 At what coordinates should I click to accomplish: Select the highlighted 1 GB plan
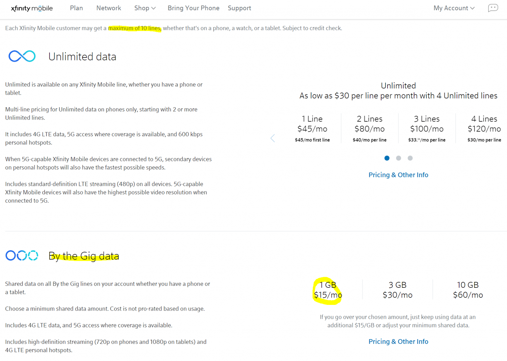click(327, 290)
